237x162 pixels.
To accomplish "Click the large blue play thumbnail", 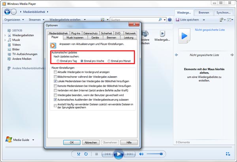I will [184, 36].
